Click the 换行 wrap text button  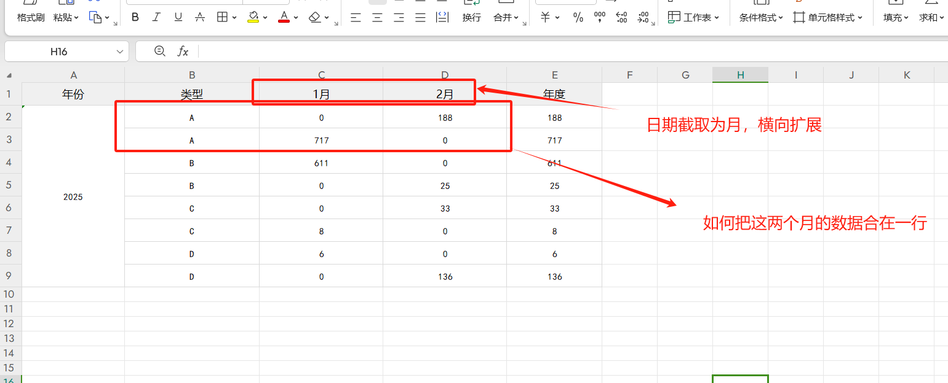472,18
